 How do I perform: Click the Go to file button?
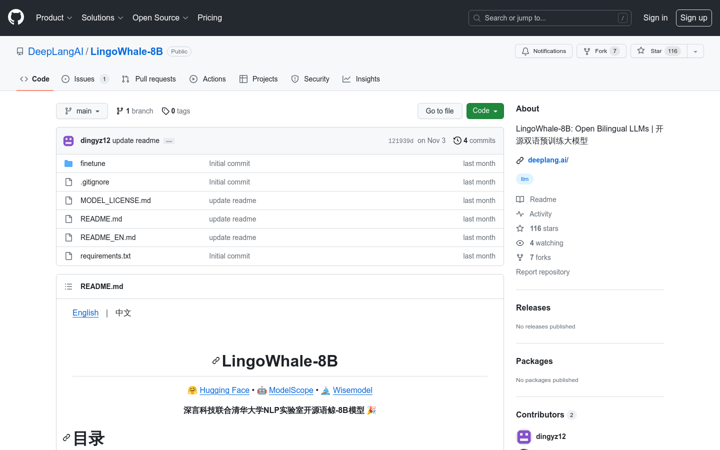[x=440, y=111]
